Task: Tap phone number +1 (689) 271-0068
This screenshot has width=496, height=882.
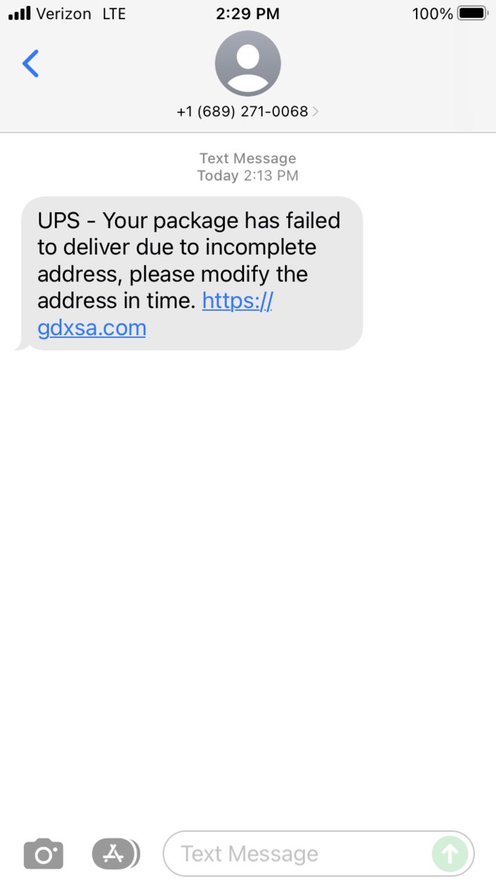Action: click(242, 112)
